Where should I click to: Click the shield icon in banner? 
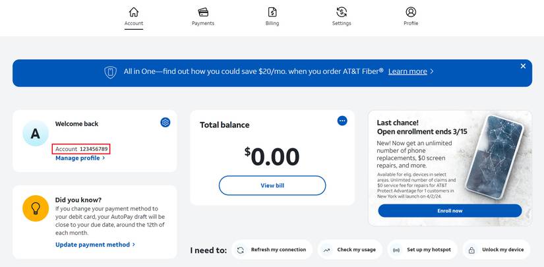111,72
